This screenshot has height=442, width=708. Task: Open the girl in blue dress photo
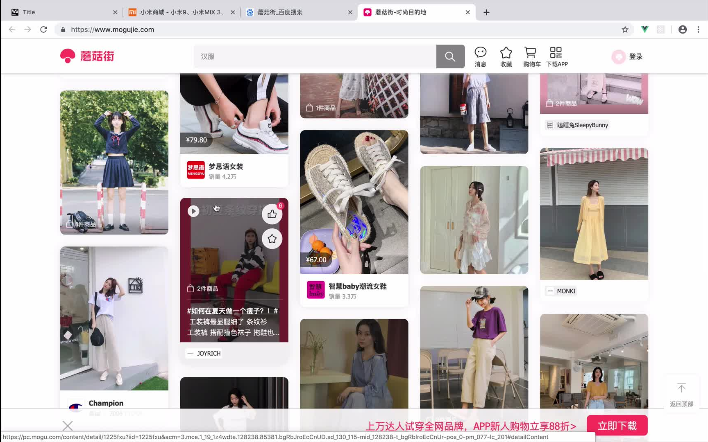coord(354,363)
